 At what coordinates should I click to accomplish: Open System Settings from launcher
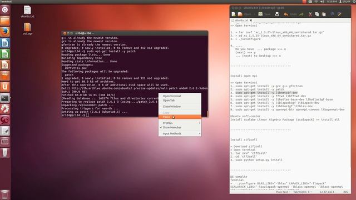tap(5, 109)
